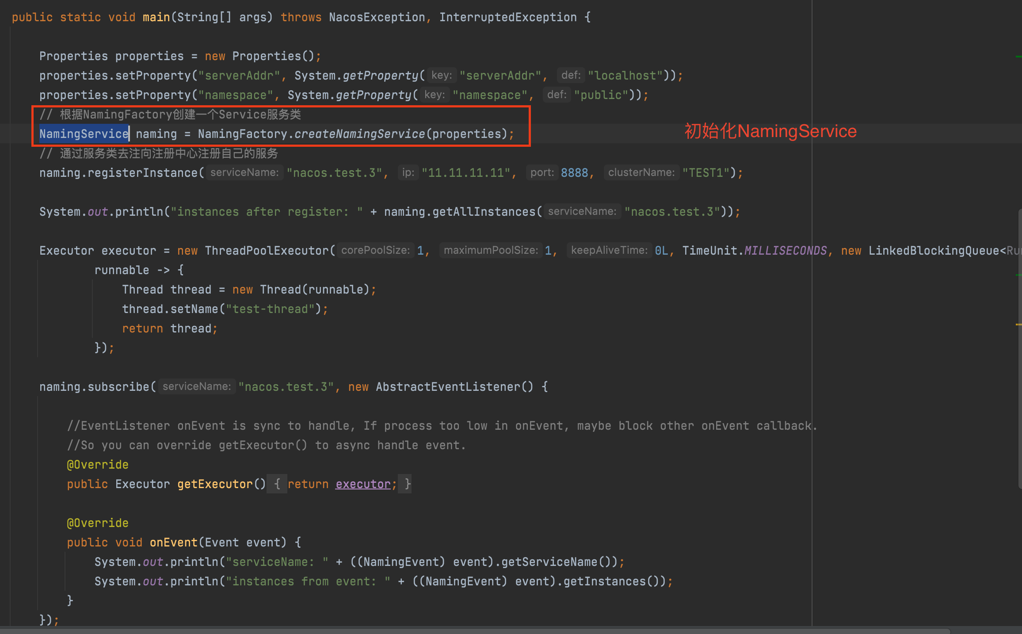Click the yellow warning stripe on right margin
Image resolution: width=1022 pixels, height=634 pixels.
[1018, 325]
